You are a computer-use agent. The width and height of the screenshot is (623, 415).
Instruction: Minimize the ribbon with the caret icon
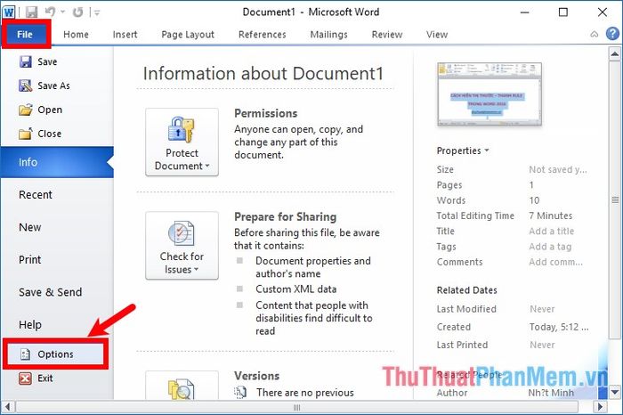pos(594,34)
